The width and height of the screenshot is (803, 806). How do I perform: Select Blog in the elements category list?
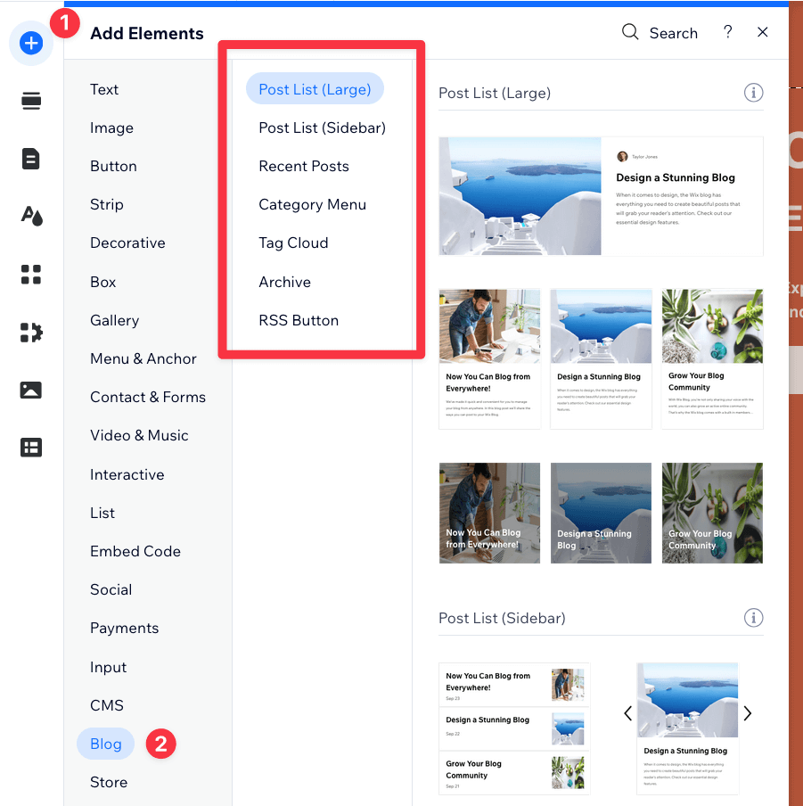coord(105,744)
